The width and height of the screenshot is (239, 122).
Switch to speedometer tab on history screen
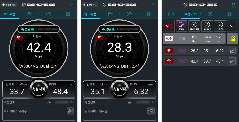coord(171,14)
